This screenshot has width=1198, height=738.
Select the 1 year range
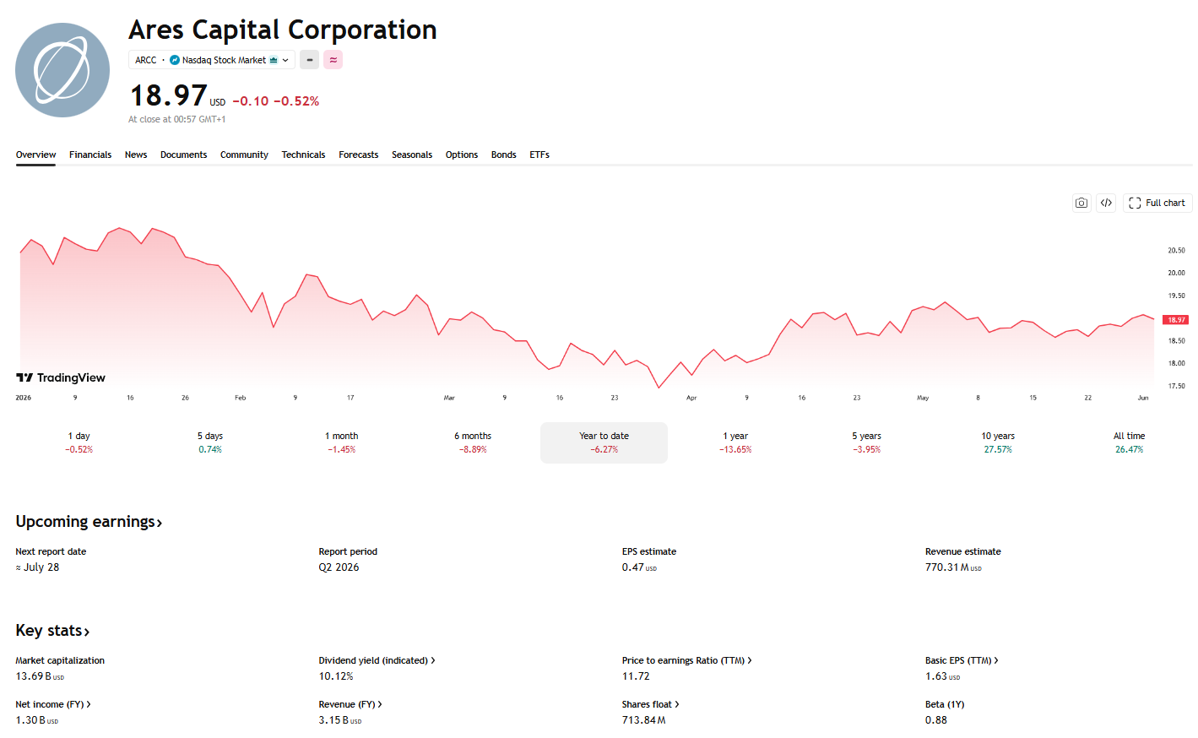pyautogui.click(x=735, y=442)
